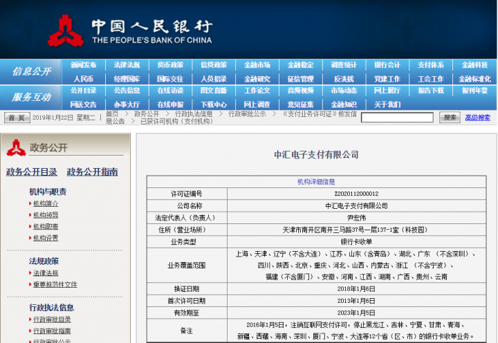Open 办事大厅 menu item

point(127,104)
